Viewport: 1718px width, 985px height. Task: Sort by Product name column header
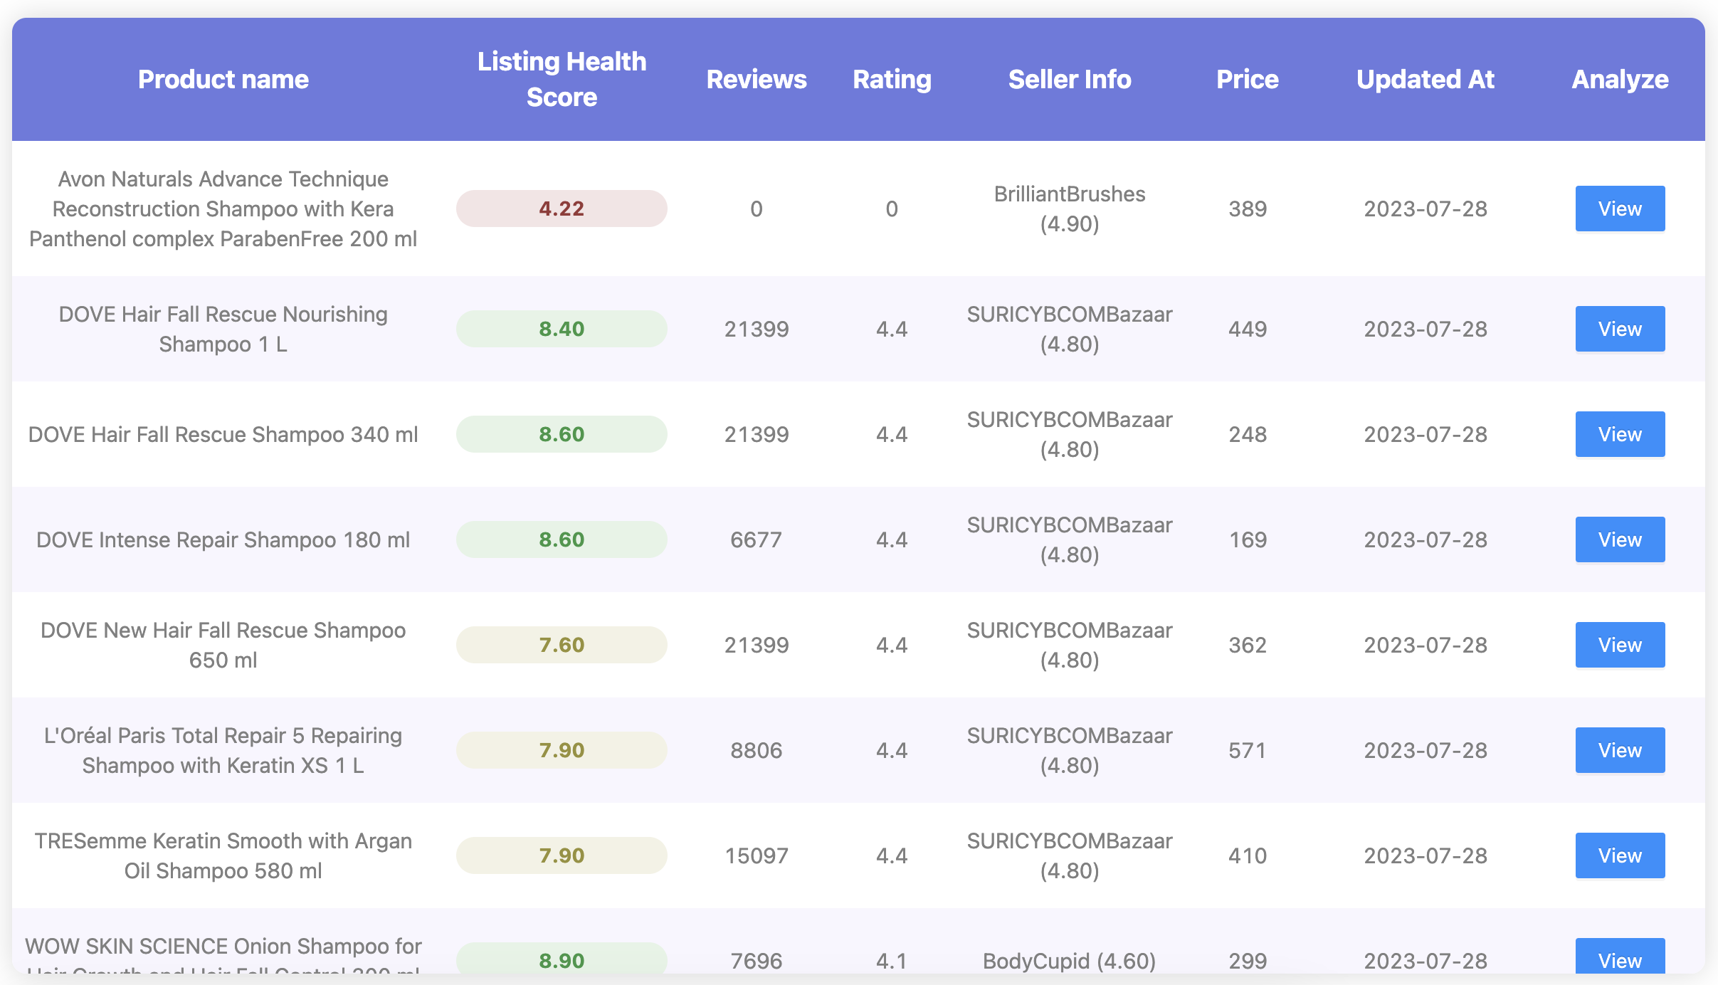tap(223, 79)
